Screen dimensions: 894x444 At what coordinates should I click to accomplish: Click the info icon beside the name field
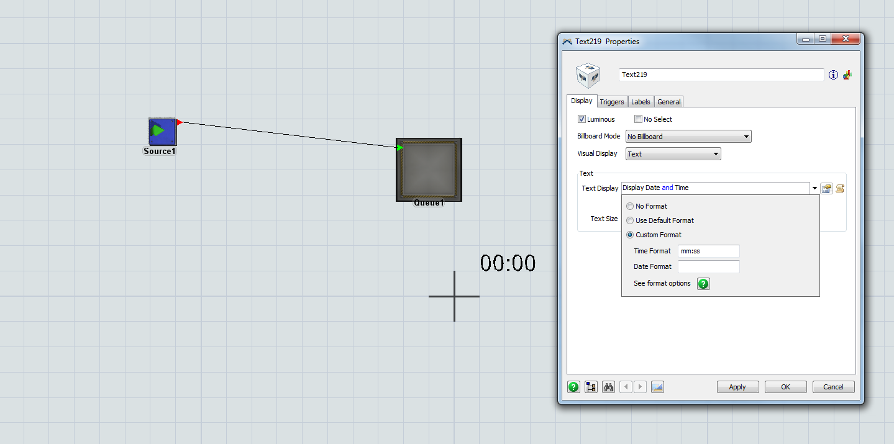pos(833,75)
